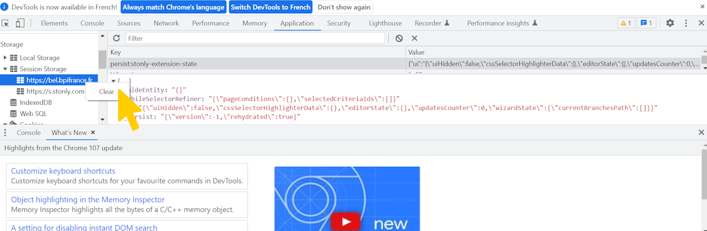The width and height of the screenshot is (707, 231).
Task: Expand the Local Storage tree node
Action: (x=5, y=57)
